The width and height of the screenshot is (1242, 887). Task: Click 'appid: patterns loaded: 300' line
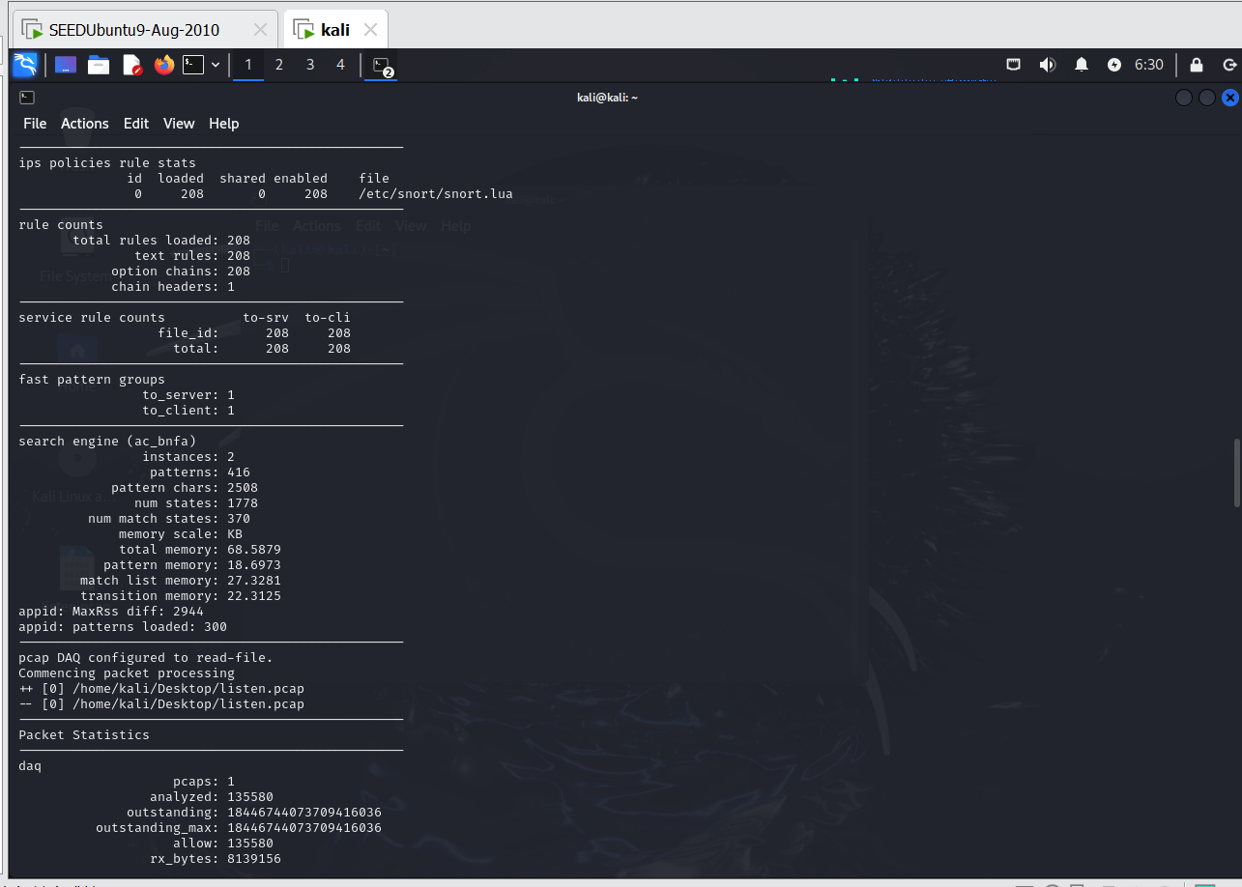pos(123,627)
